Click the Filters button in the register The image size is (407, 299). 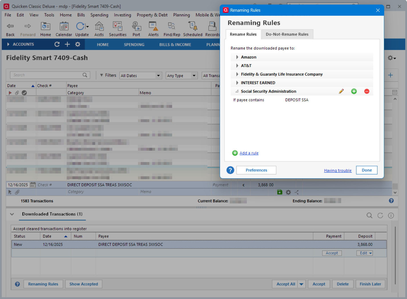108,75
